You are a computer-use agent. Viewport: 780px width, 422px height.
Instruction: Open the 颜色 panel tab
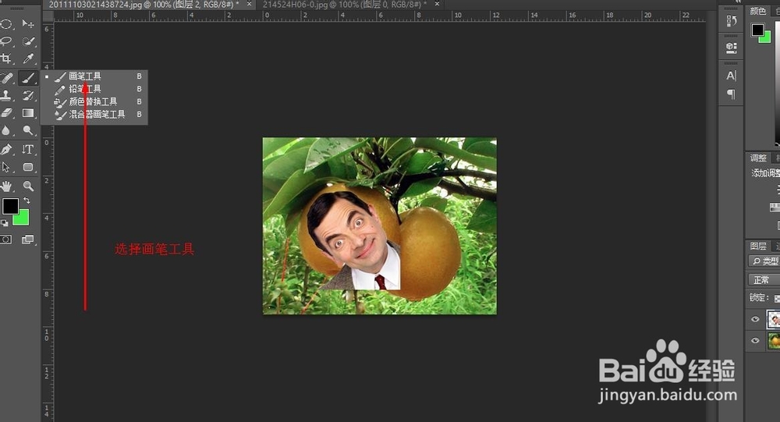click(x=758, y=11)
